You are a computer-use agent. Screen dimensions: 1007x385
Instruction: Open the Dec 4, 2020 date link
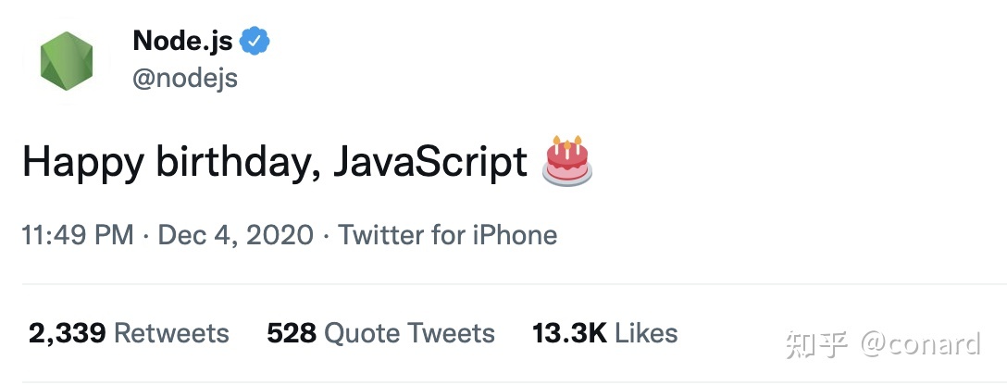[236, 235]
